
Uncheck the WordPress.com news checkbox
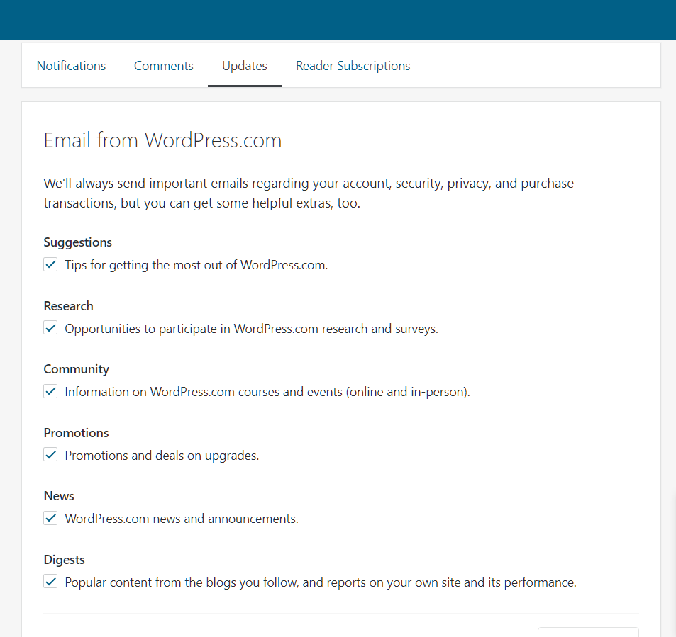50,518
